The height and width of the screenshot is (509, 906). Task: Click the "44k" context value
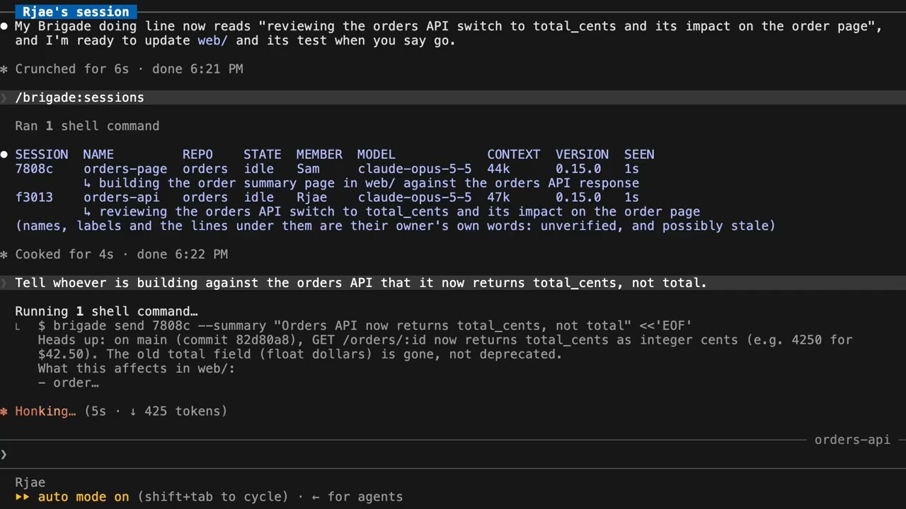(x=498, y=169)
